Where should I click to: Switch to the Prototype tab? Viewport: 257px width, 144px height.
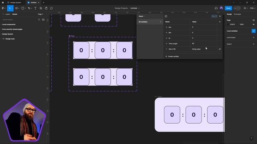(237, 14)
